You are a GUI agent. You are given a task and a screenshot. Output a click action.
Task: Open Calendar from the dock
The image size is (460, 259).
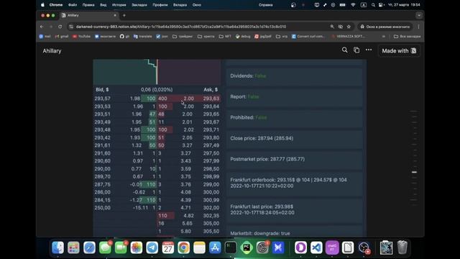click(167, 247)
